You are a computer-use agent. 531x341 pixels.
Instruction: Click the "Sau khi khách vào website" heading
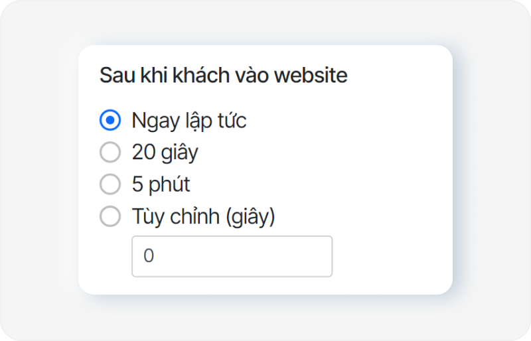tap(223, 76)
